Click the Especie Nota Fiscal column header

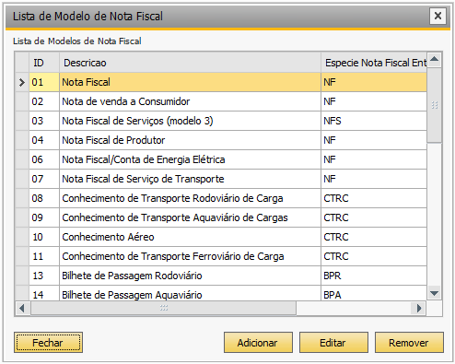pos(374,63)
